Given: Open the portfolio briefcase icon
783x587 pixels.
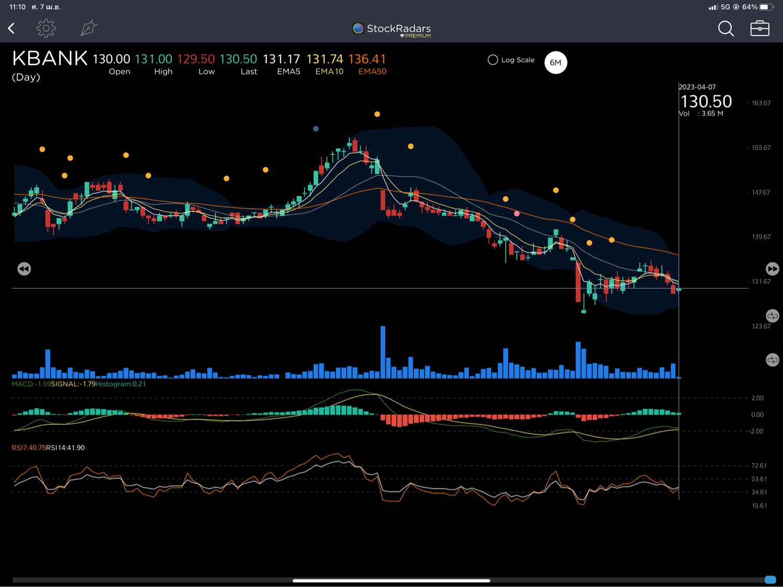Looking at the screenshot, I should (760, 28).
